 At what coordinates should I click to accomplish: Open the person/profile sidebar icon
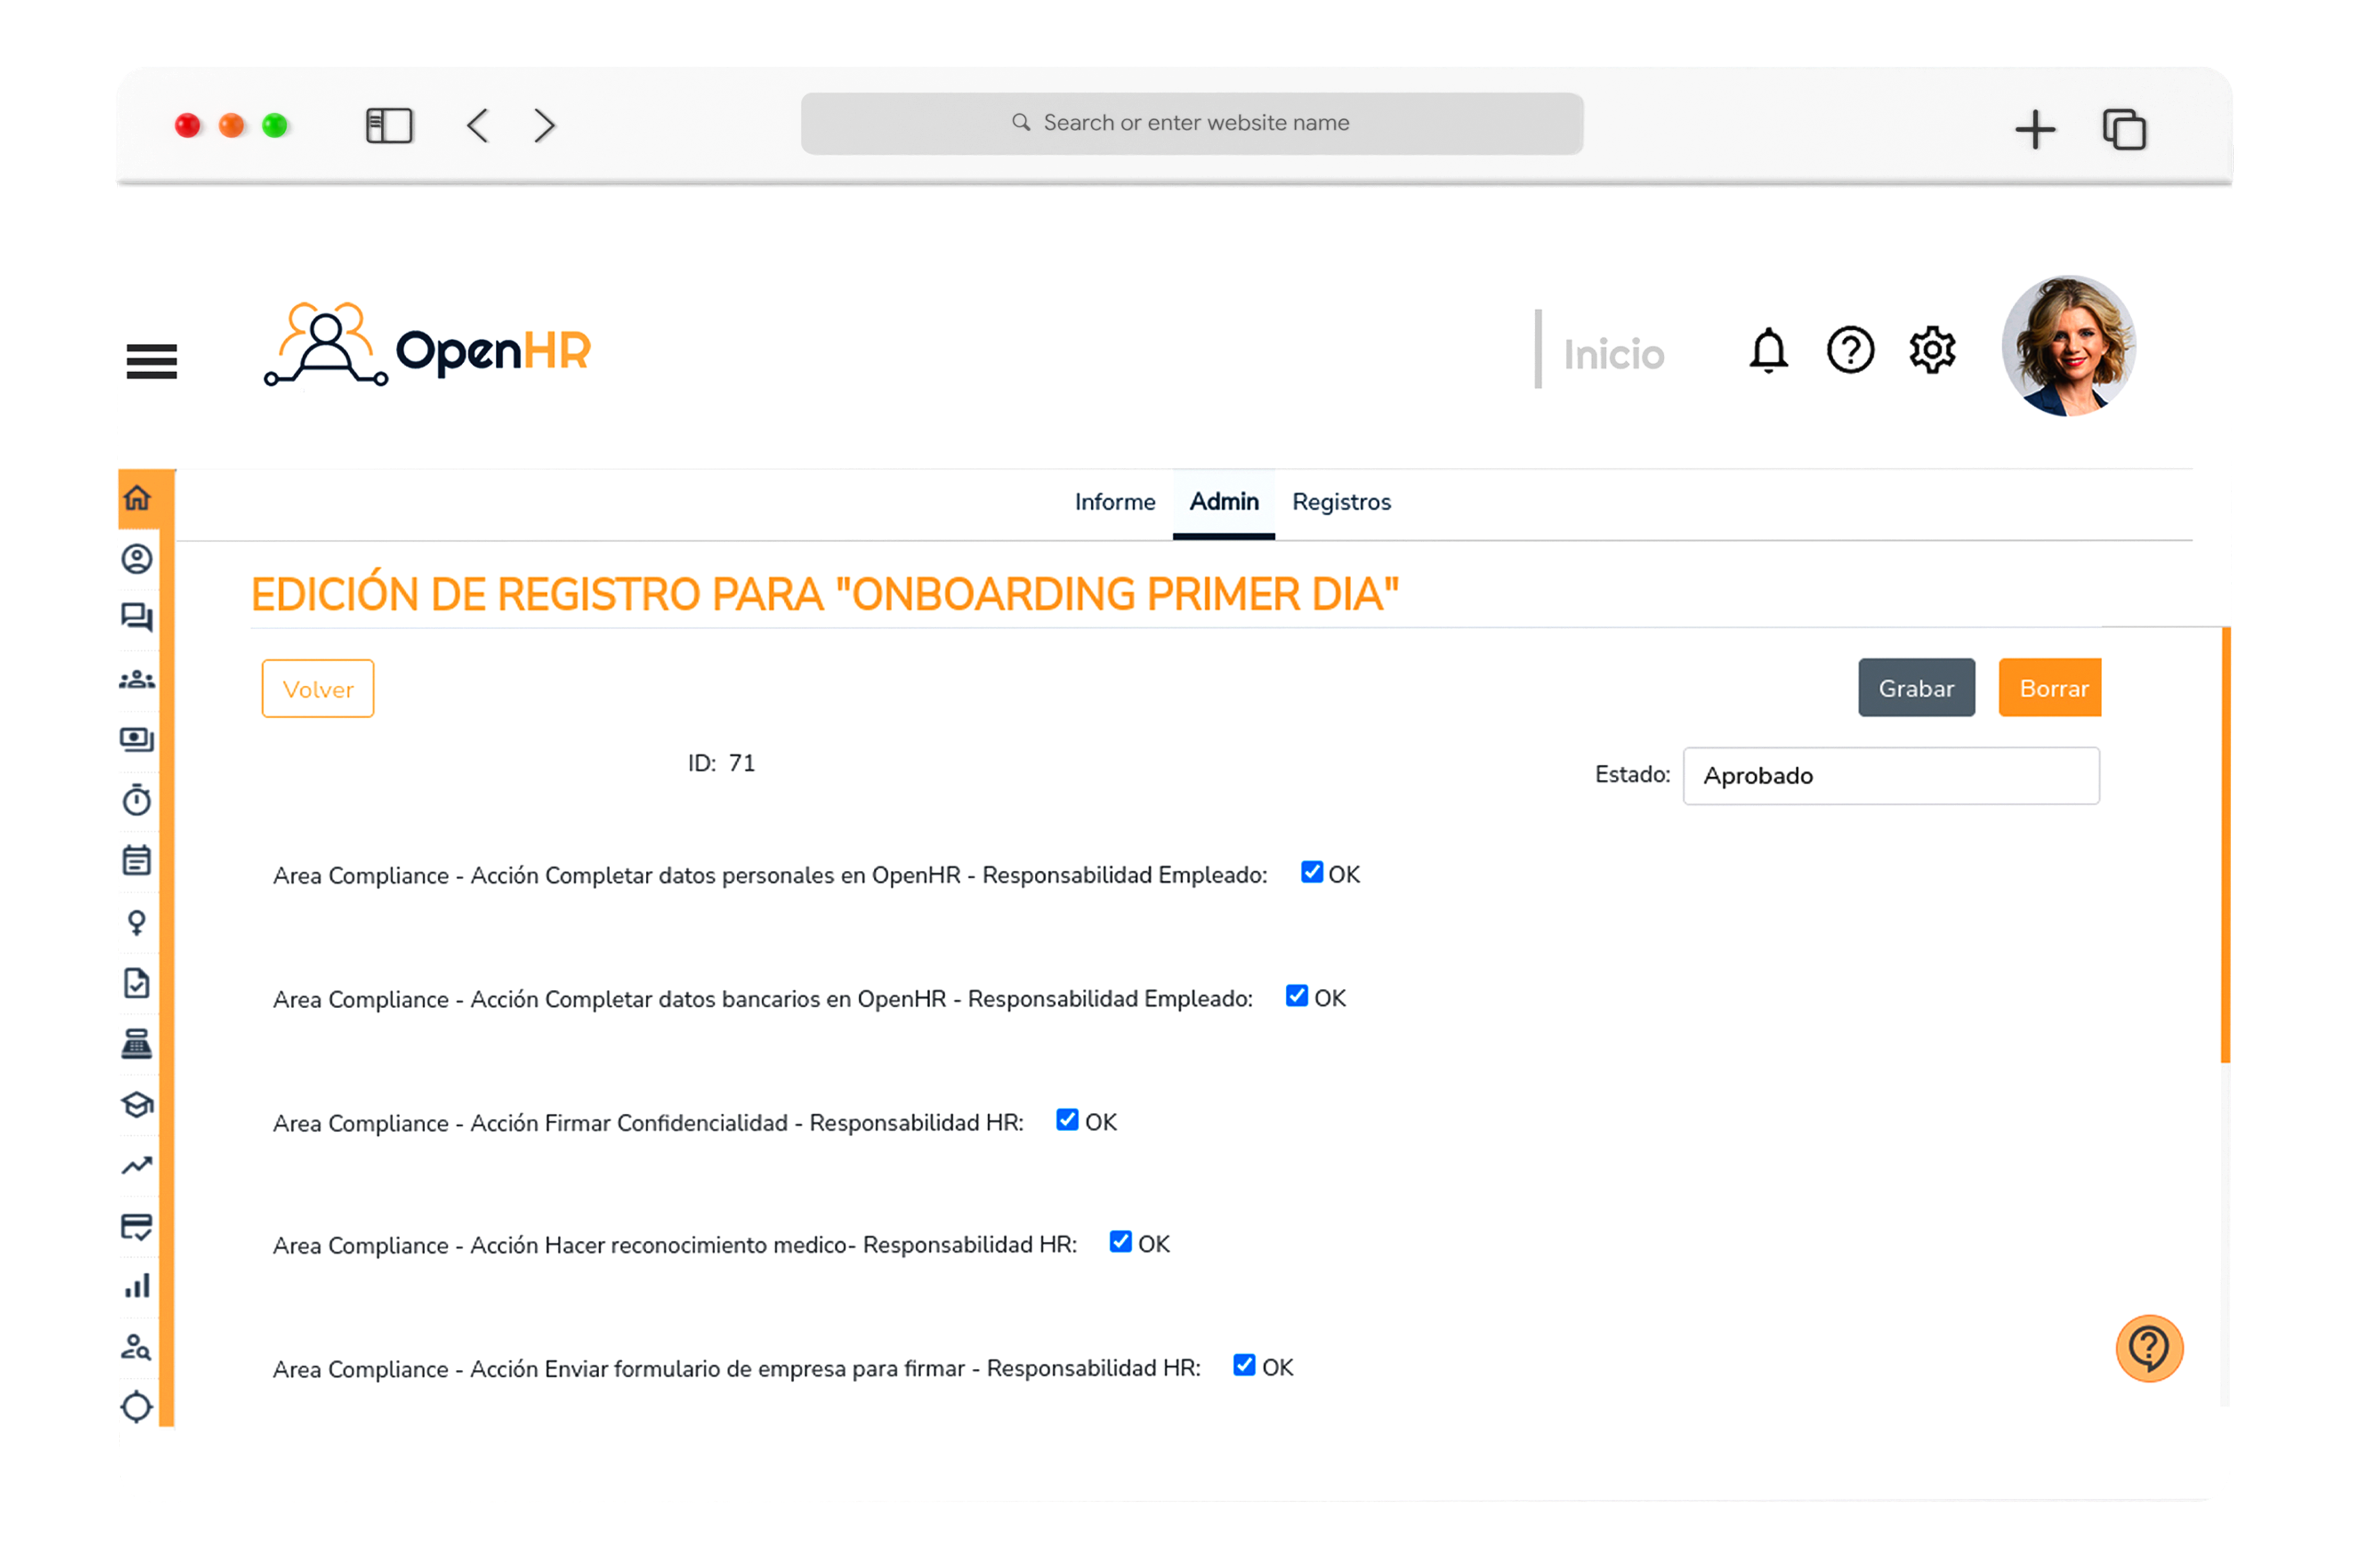tap(139, 558)
